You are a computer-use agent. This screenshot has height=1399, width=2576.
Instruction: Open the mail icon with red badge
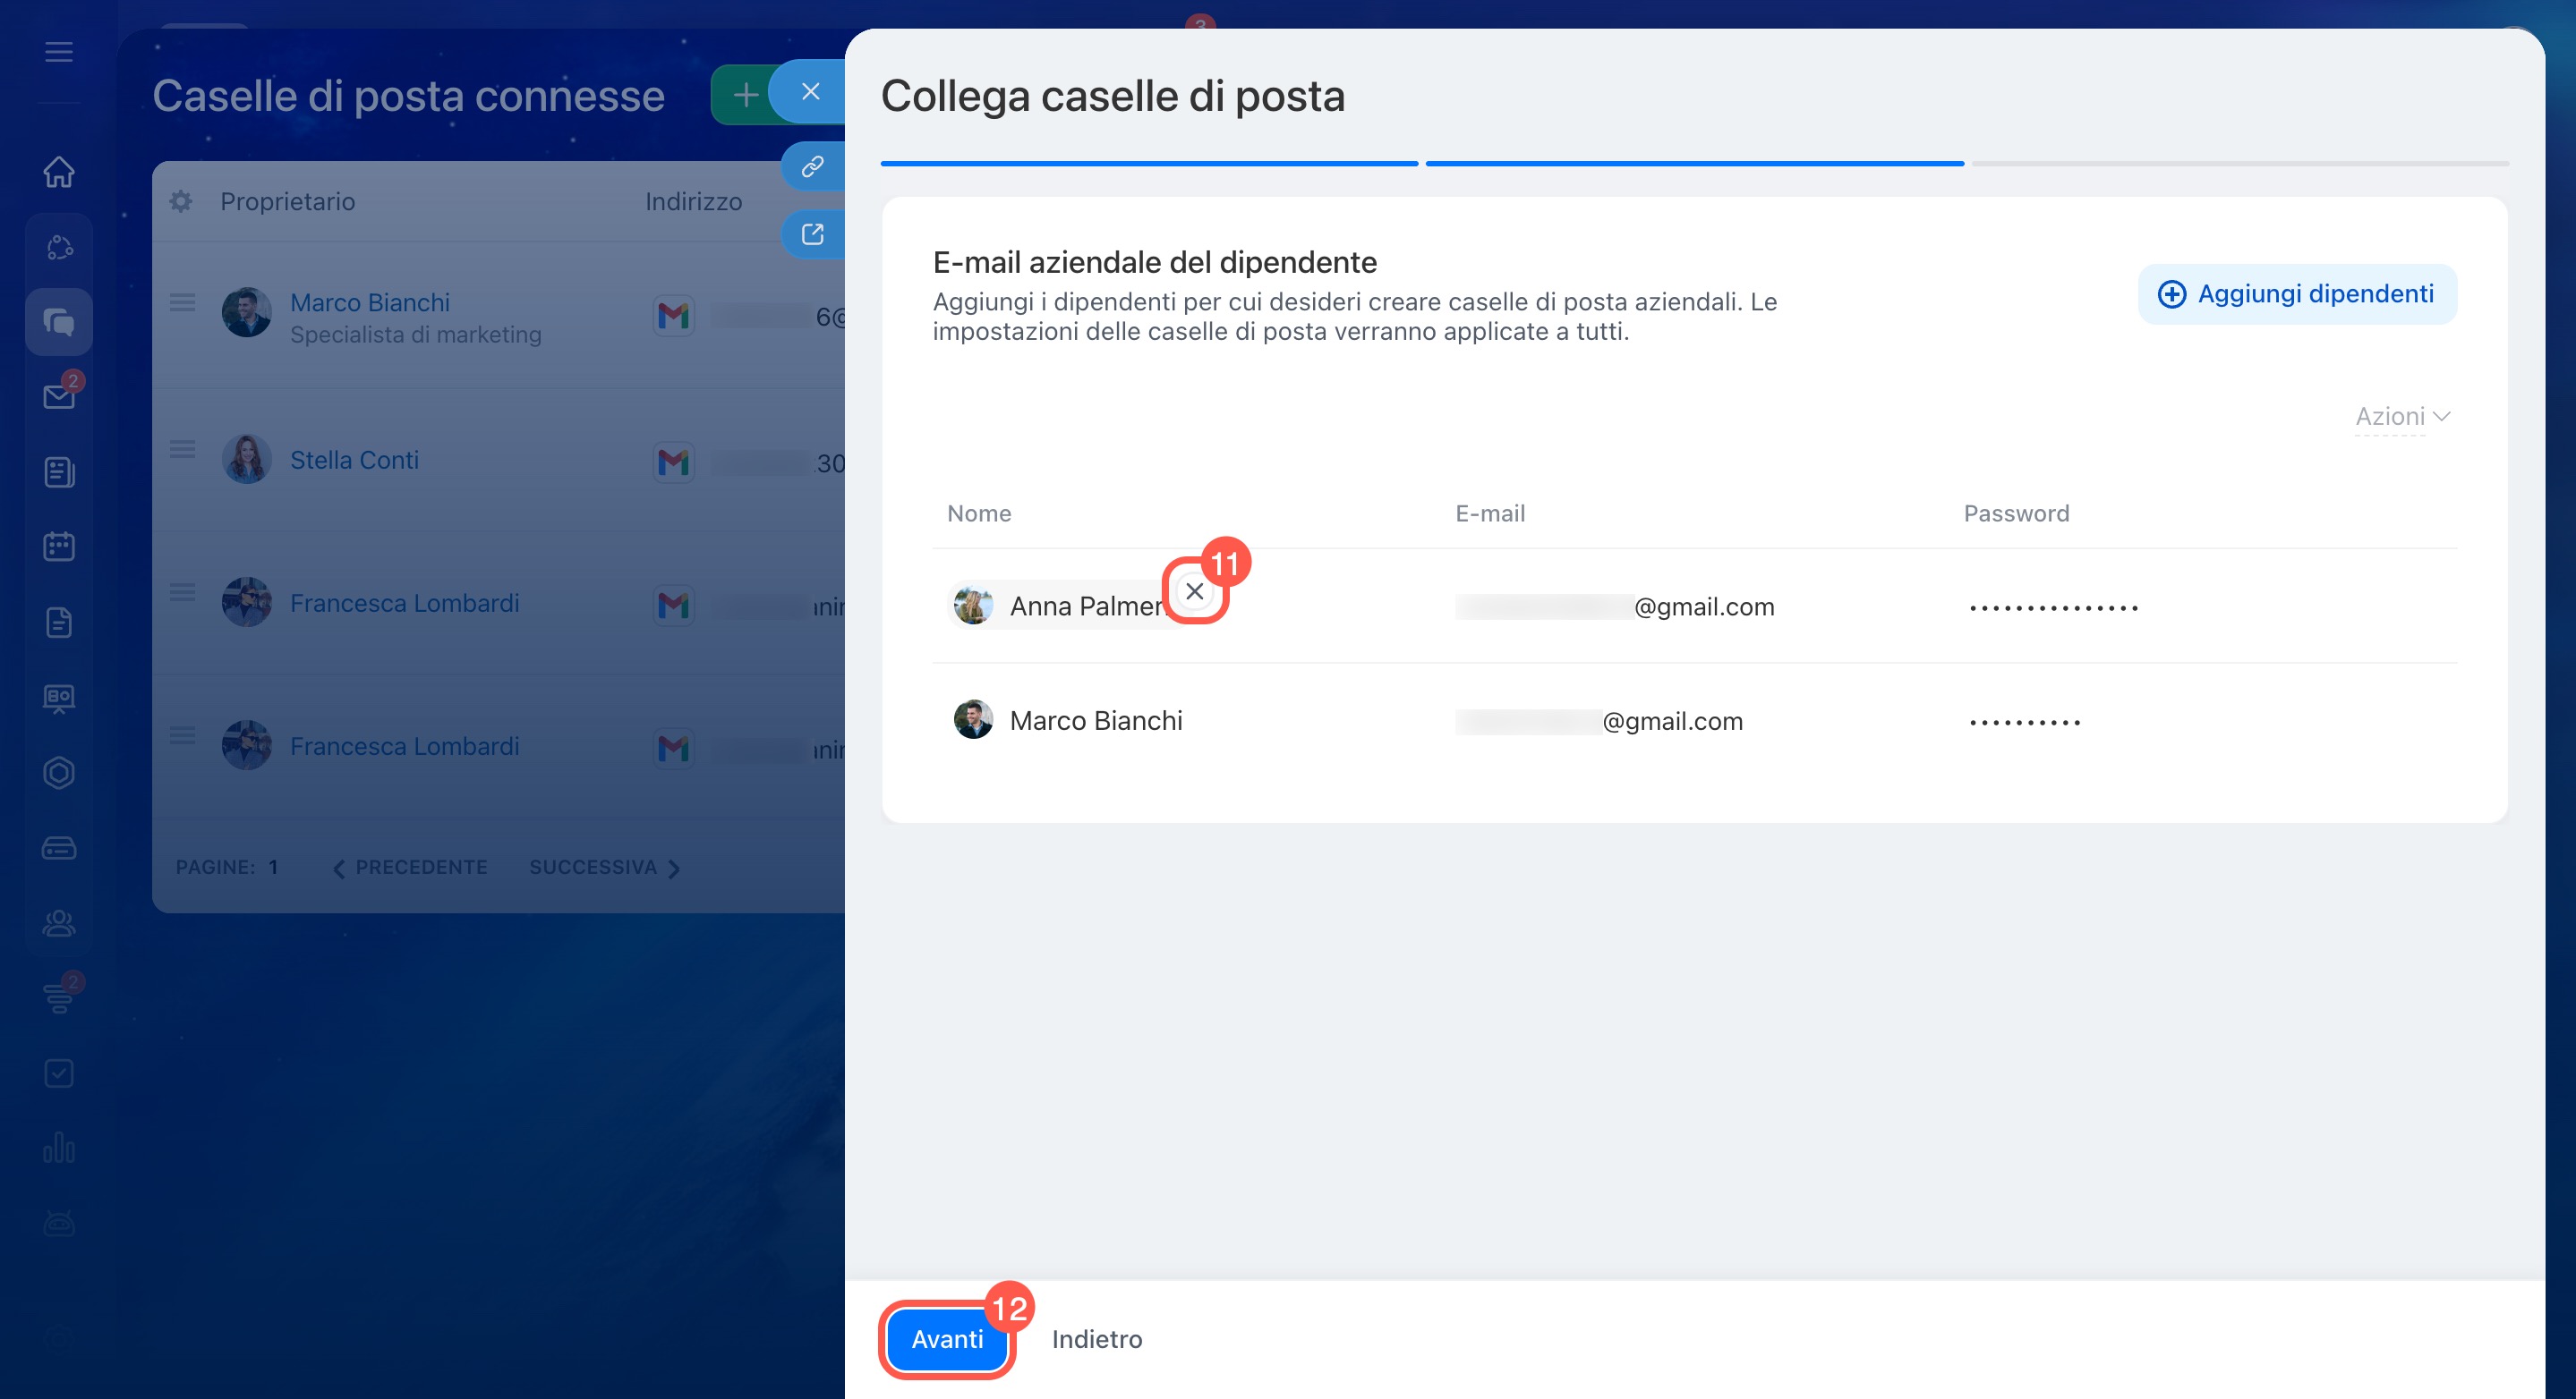[x=59, y=397]
